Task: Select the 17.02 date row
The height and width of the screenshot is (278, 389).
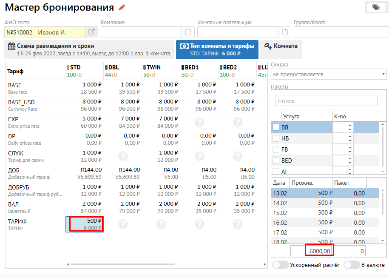Action: [325, 232]
